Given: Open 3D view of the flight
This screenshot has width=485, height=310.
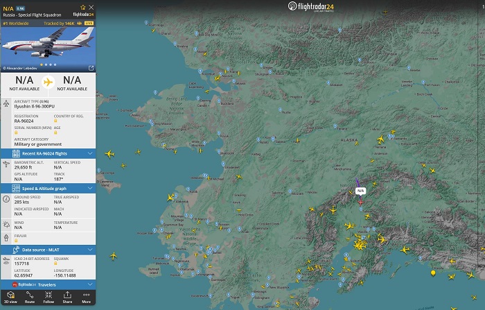Looking at the screenshot, I should coord(10,298).
